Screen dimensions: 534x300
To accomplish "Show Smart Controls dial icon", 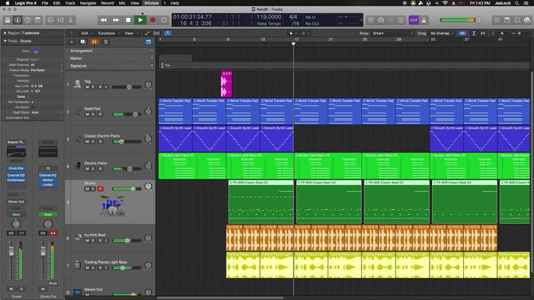I will pos(51,20).
